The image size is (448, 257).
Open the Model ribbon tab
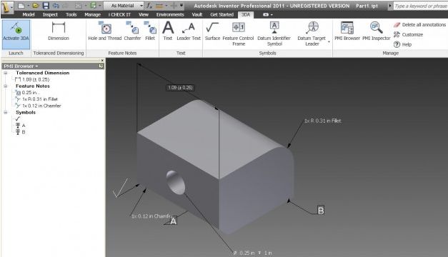click(29, 14)
